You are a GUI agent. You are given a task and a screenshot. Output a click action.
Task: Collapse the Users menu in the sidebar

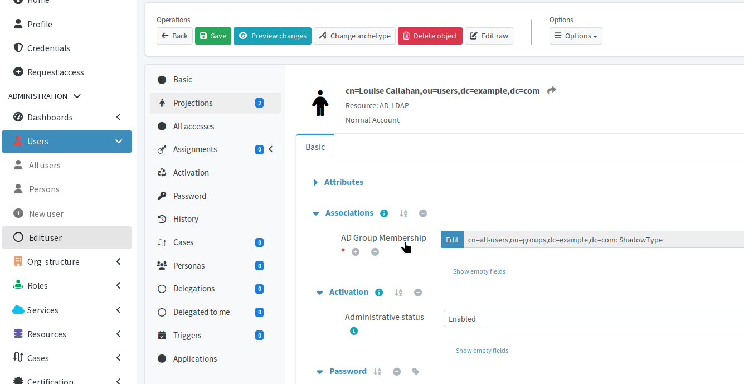point(119,142)
